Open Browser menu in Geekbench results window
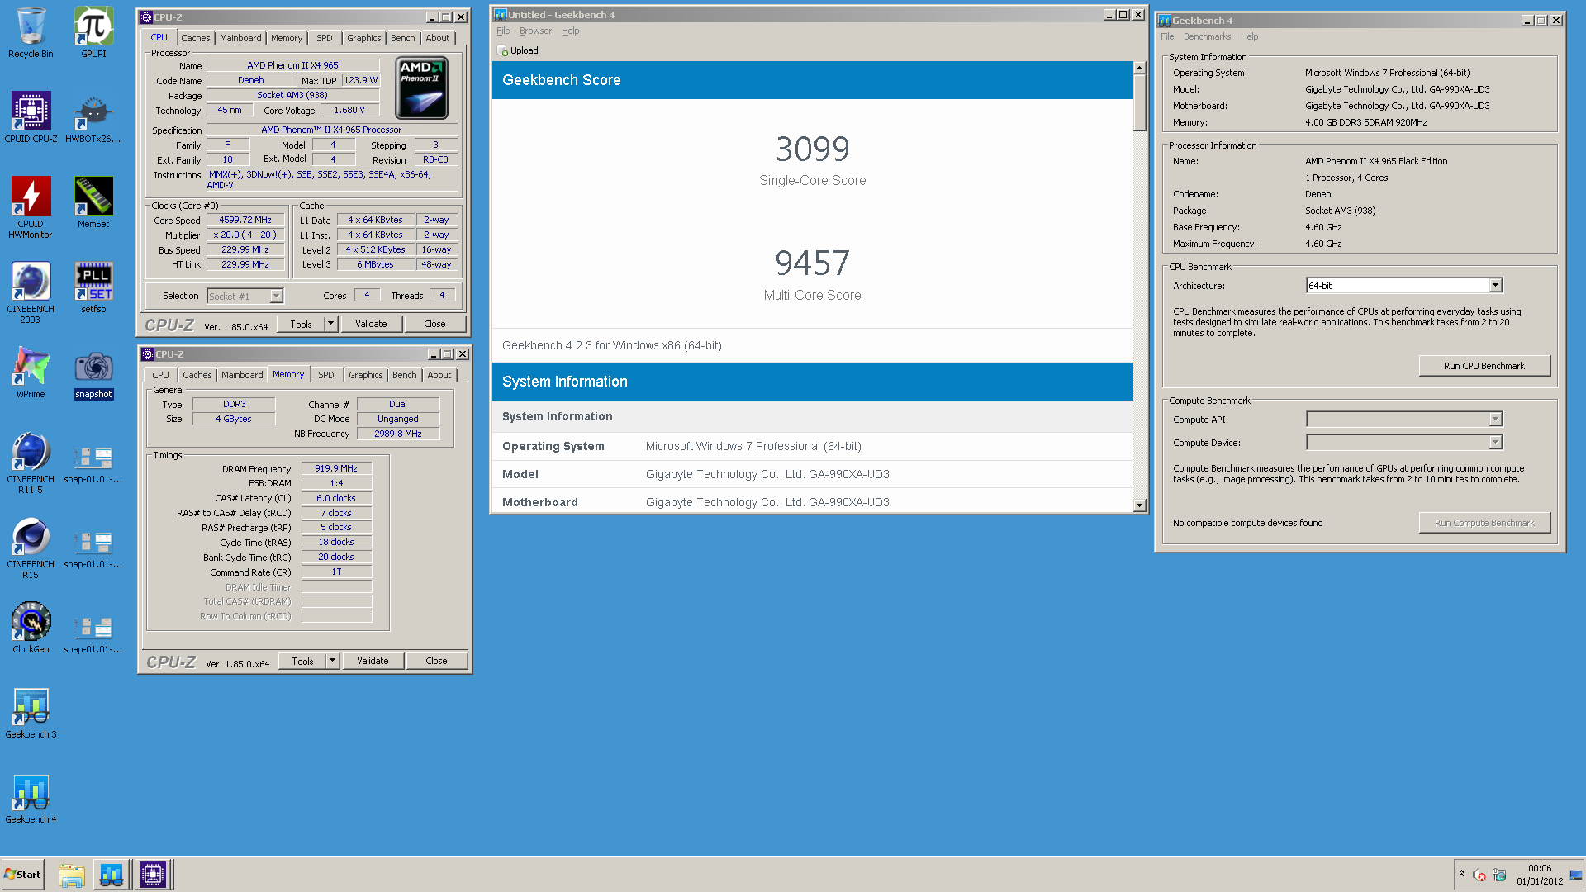The height and width of the screenshot is (892, 1586). [x=535, y=31]
